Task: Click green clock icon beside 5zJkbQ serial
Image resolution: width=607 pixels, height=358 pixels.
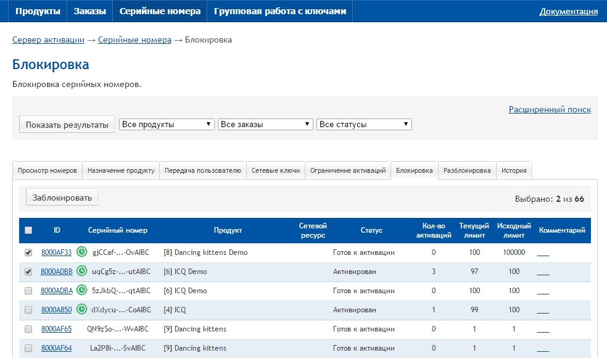Action: [81, 290]
